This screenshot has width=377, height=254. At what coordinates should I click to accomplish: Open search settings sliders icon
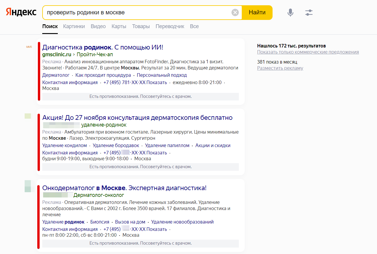click(309, 13)
